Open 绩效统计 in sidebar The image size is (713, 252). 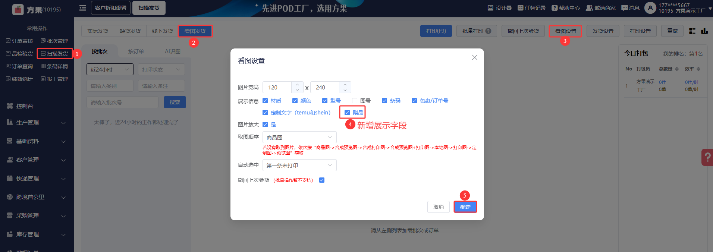point(19,79)
